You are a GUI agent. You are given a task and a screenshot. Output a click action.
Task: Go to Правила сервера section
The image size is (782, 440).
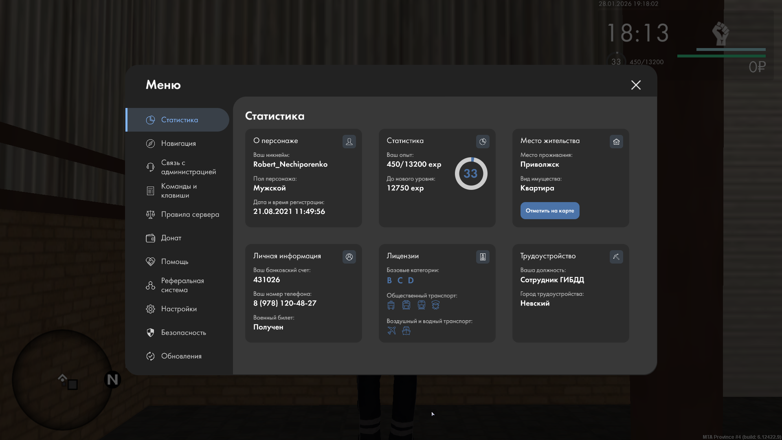(x=190, y=214)
